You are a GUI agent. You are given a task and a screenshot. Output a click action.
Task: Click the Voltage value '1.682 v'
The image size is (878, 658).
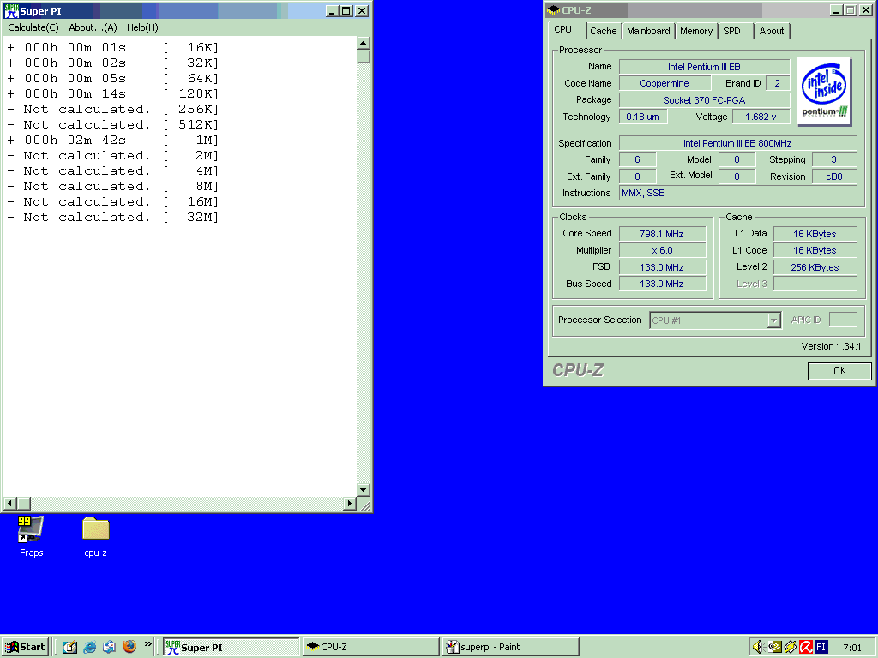tap(761, 117)
